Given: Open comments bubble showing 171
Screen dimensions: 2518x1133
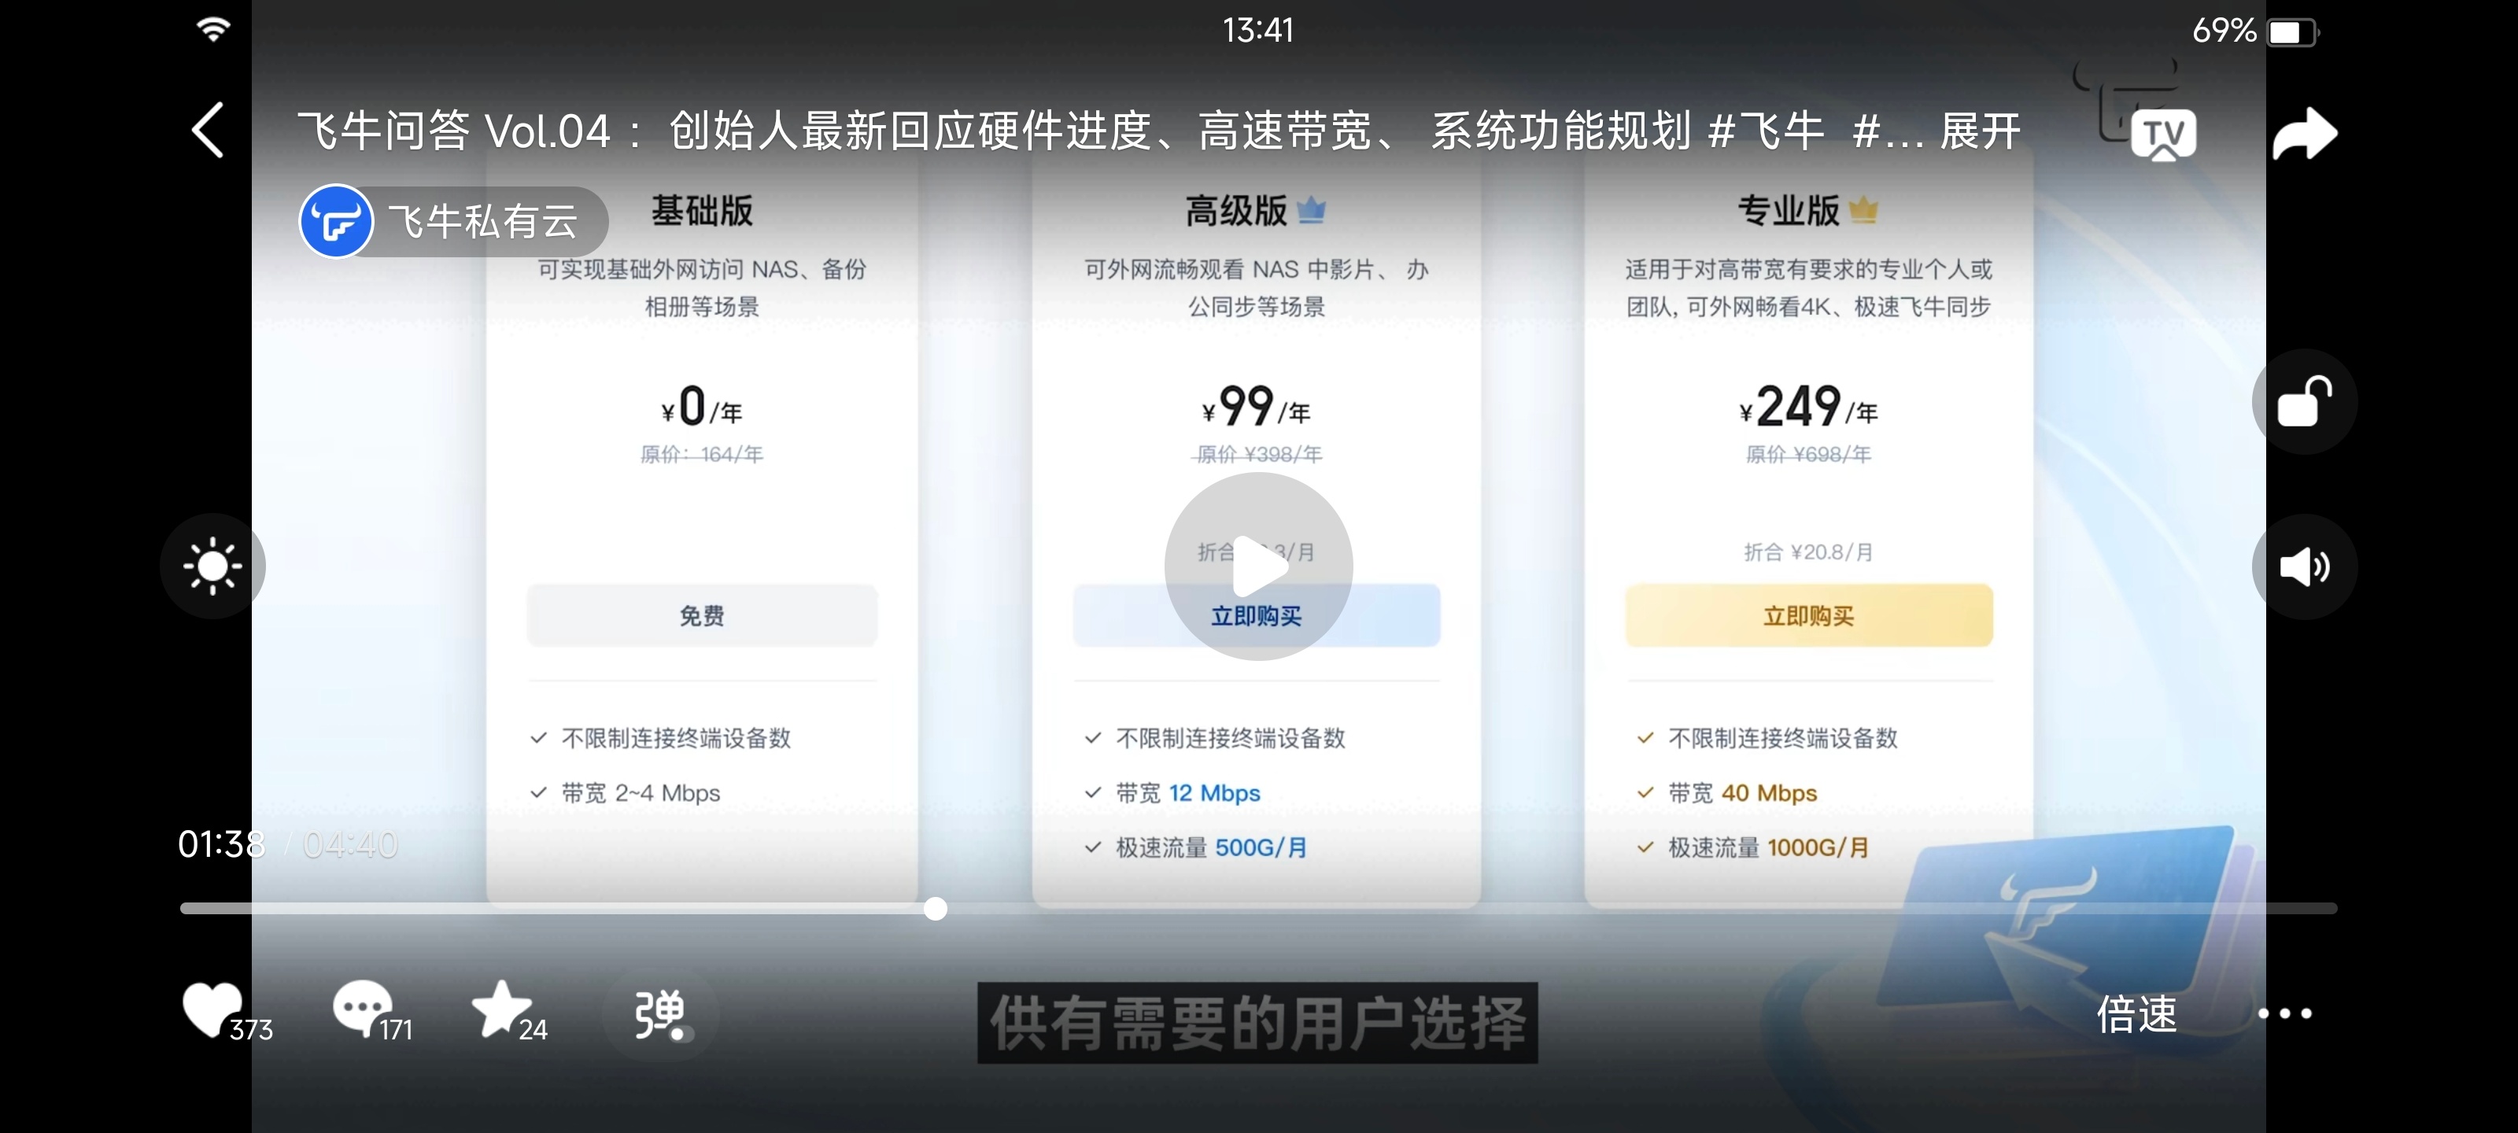Looking at the screenshot, I should [x=363, y=1008].
